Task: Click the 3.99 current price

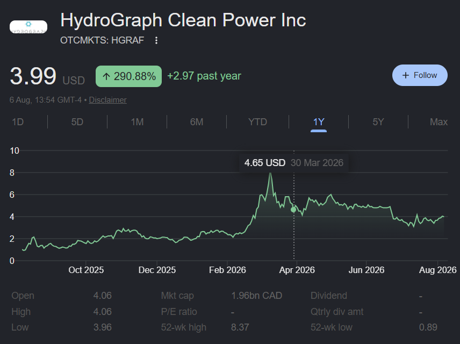Action: click(33, 76)
